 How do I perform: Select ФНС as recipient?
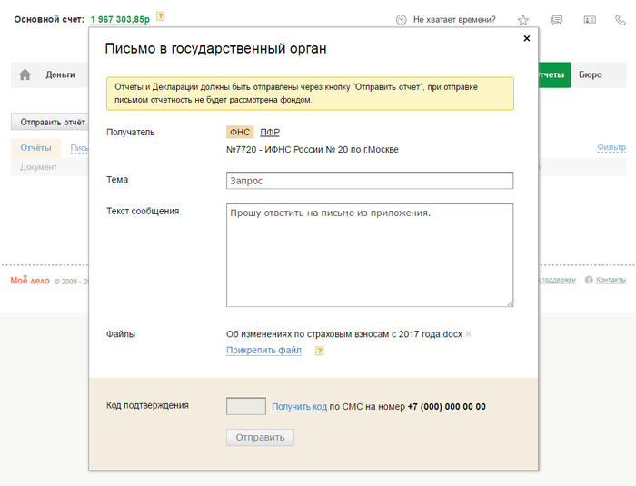[240, 133]
